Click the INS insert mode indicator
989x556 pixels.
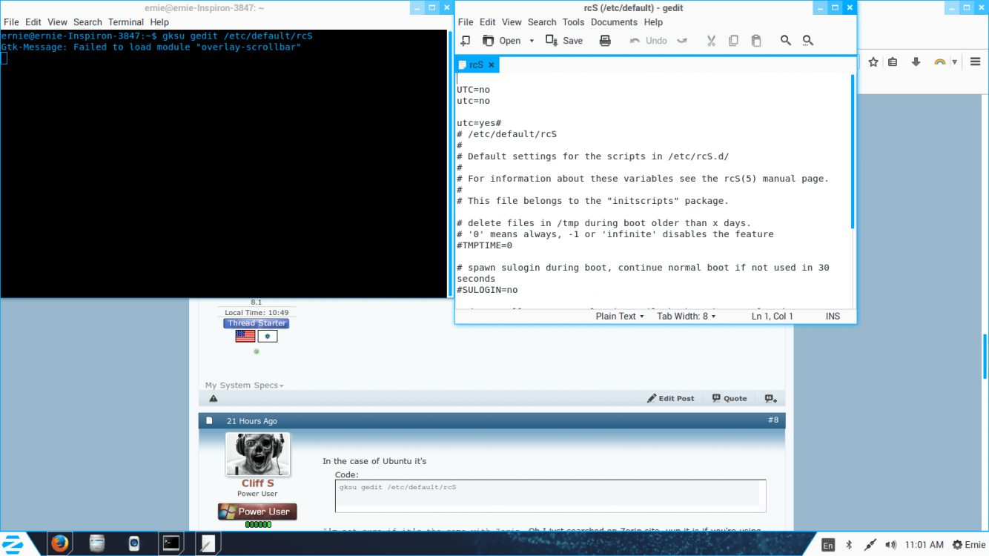833,317
